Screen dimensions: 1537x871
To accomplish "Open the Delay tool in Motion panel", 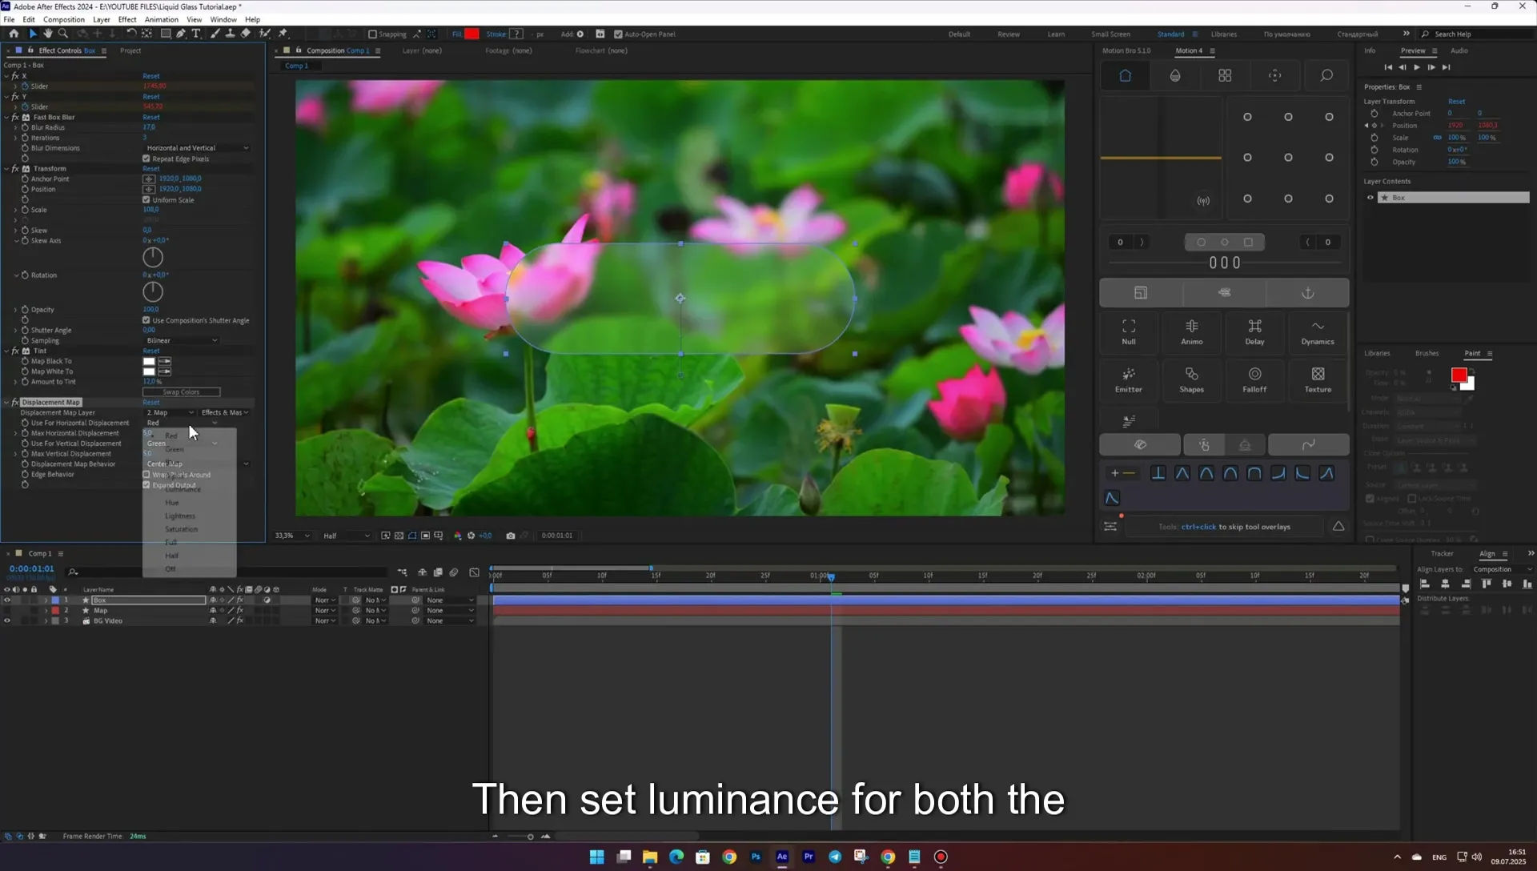I will (1254, 331).
